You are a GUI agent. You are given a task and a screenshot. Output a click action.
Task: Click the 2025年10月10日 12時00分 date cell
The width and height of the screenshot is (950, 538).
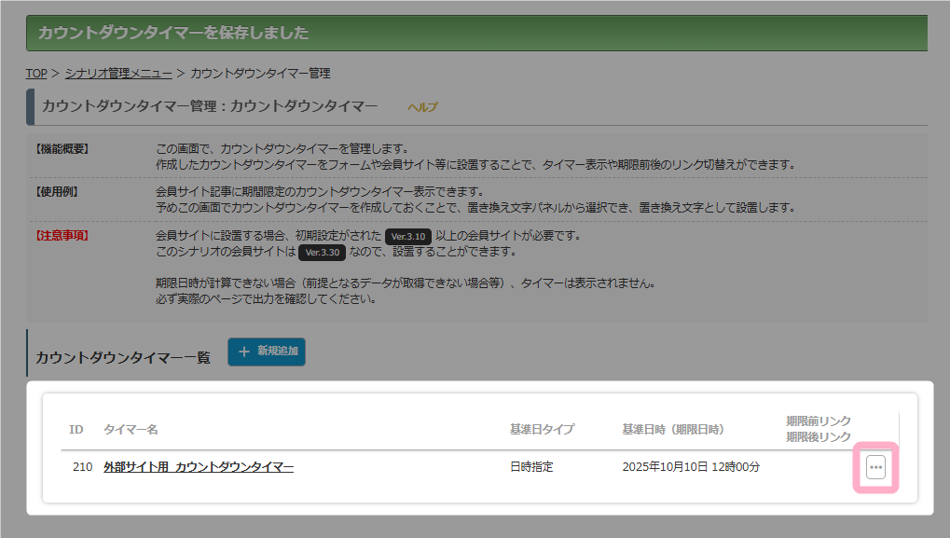point(691,466)
